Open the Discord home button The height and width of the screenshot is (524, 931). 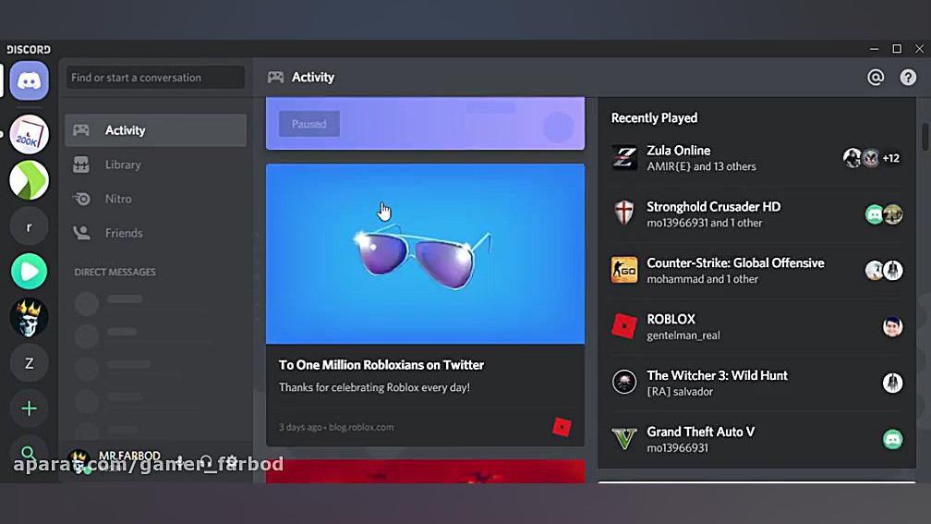pos(30,80)
